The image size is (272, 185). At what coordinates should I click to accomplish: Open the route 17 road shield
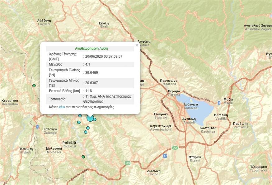coord(165,156)
